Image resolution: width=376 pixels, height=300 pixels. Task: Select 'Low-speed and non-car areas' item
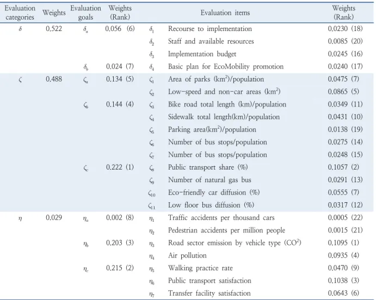224,92
